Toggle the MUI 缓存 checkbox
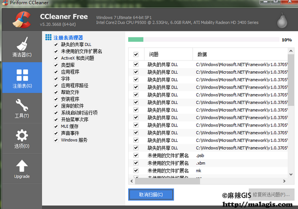The height and width of the screenshot is (209, 298). 56,126
